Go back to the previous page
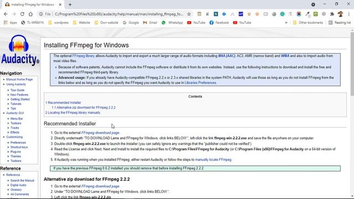The width and height of the screenshot is (354, 199). pos(6,14)
